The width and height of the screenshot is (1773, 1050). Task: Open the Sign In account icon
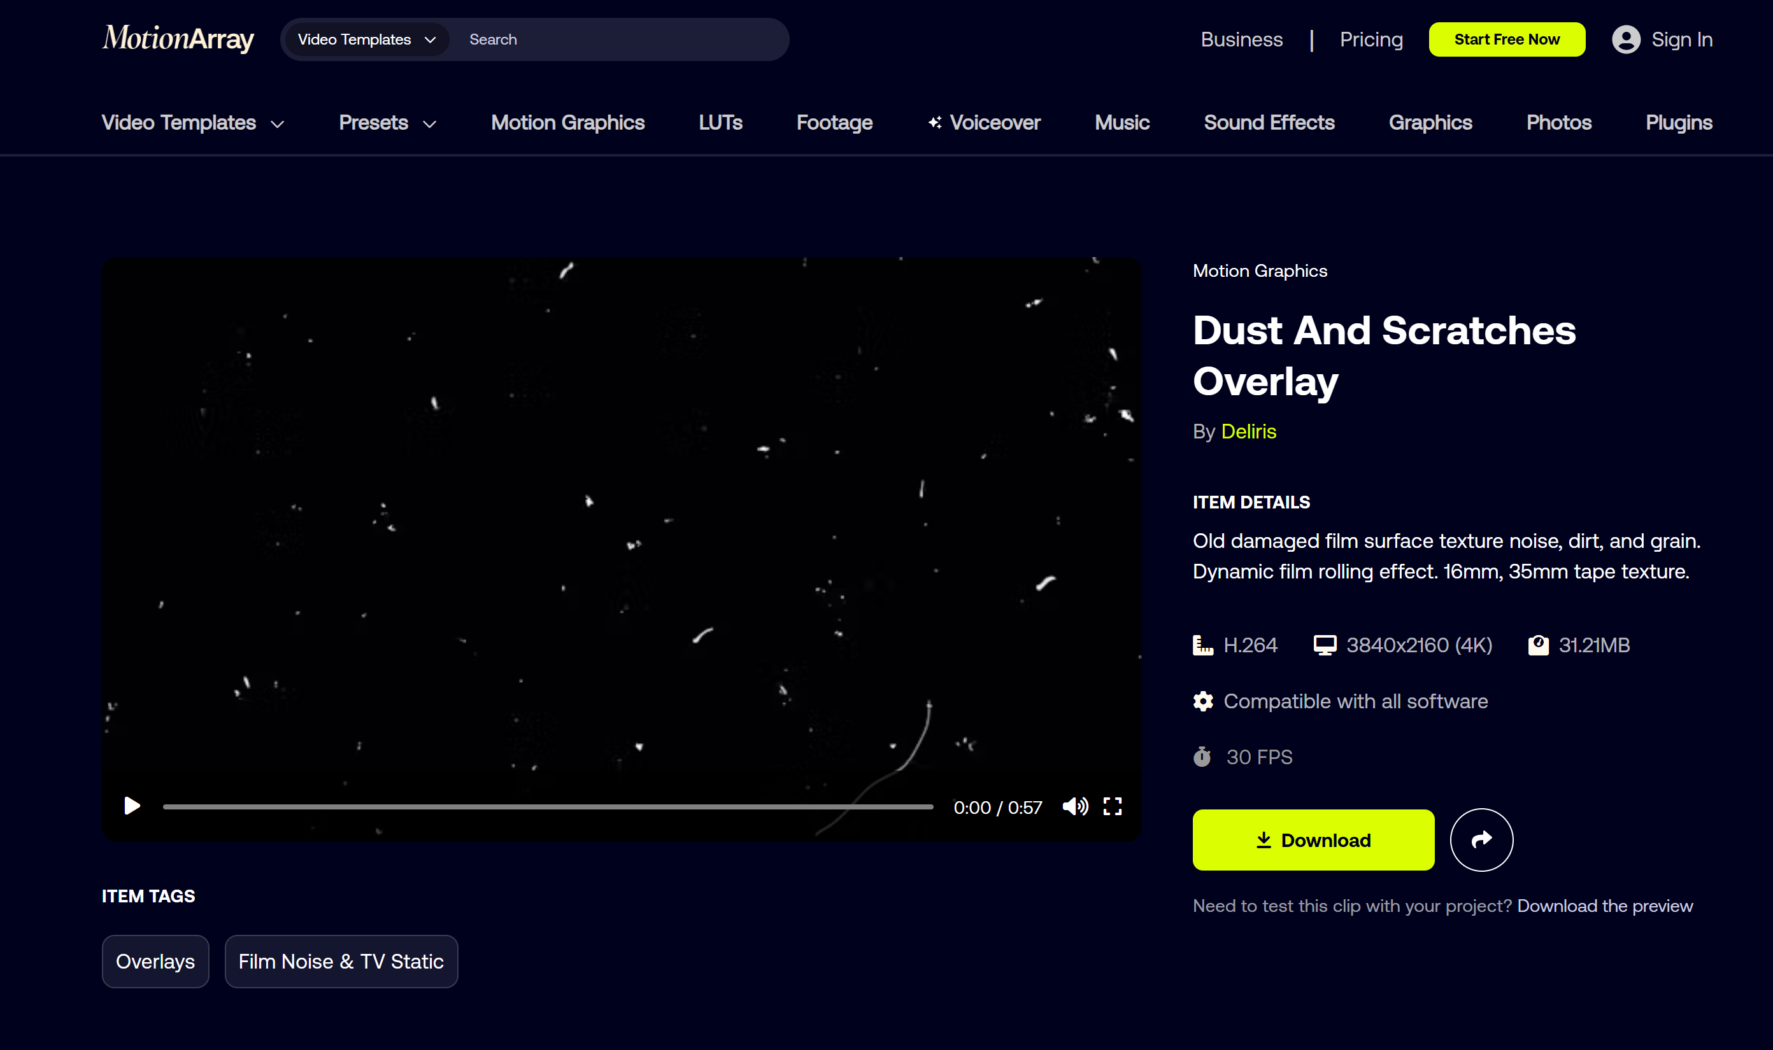pos(1627,39)
